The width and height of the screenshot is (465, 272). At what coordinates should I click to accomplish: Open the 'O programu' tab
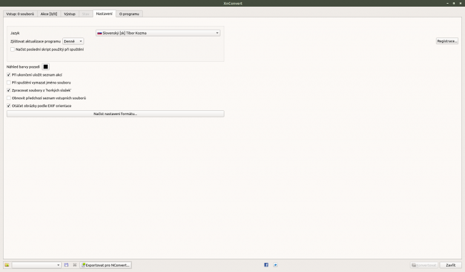[130, 14]
